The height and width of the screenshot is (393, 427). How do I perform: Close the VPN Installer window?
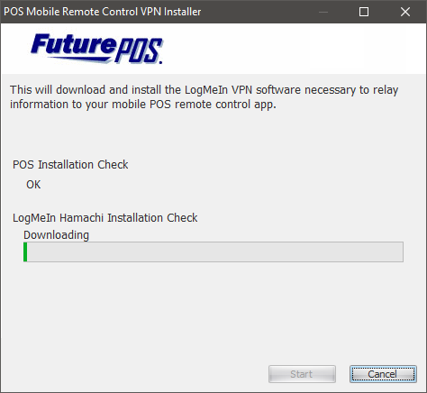pyautogui.click(x=405, y=12)
